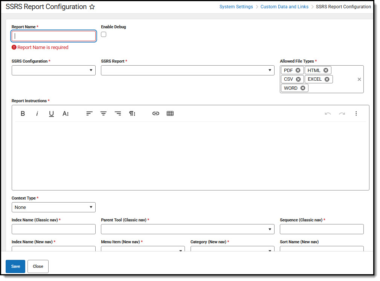Click into the Report Instructions text area
The width and height of the screenshot is (380, 281).
(x=190, y=155)
